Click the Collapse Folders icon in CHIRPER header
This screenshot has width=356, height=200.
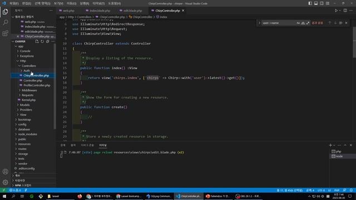point(47,42)
